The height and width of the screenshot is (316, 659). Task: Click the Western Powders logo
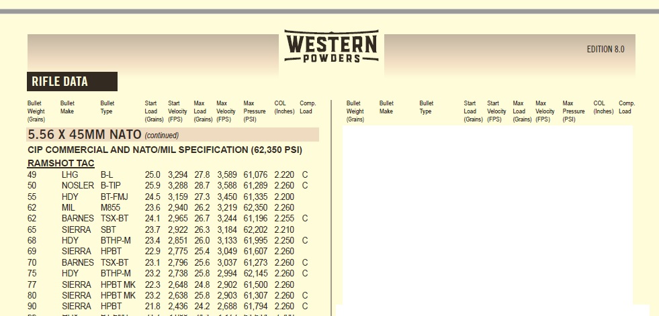pyautogui.click(x=331, y=46)
